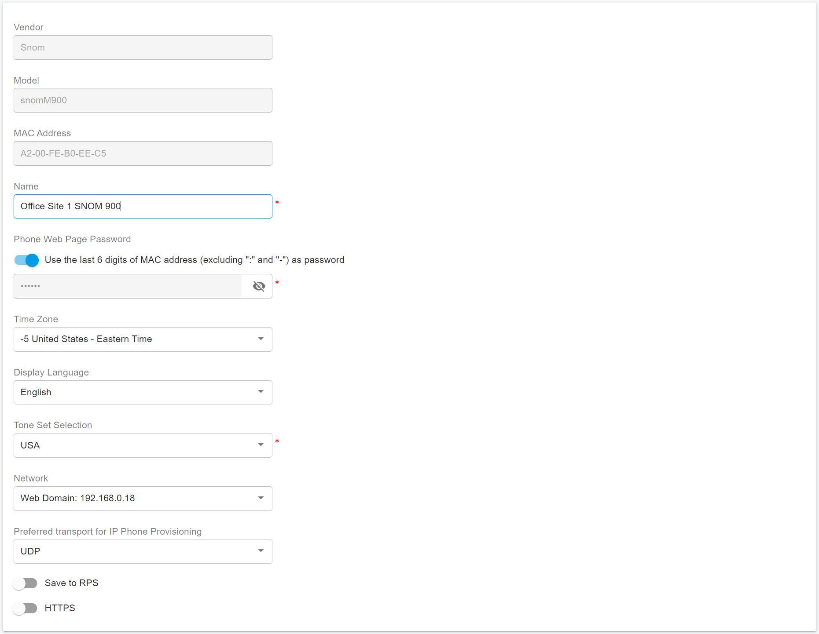Click the masked phone password field
This screenshot has width=819, height=634.
click(x=128, y=286)
